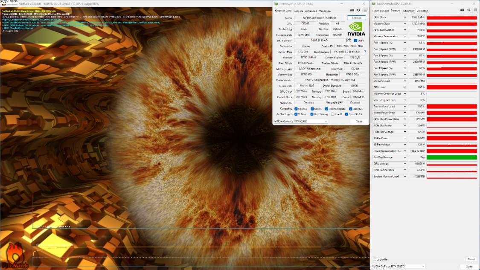
Task: Toggle the Vulkan checkbox
Action: [x=296, y=114]
